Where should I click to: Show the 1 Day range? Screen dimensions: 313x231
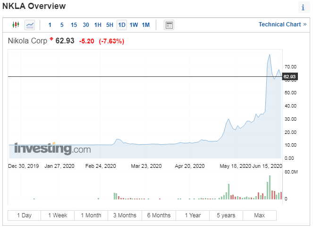pyautogui.click(x=25, y=215)
